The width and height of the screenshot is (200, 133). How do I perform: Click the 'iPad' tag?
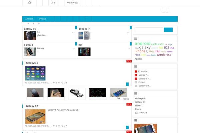172,48
